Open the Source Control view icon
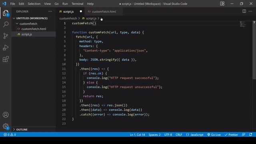Screen dimensions: 256x144 (6, 36)
